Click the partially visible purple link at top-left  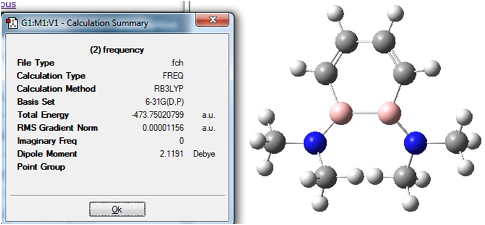coord(8,4)
